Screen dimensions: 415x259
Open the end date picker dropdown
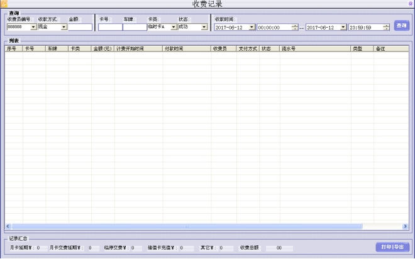[x=343, y=28]
